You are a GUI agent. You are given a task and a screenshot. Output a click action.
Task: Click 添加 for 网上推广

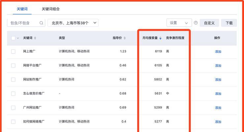[218, 51]
